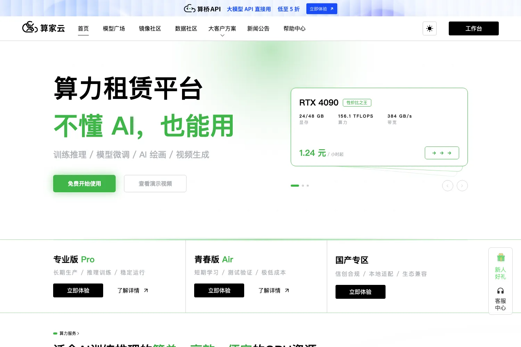Expand the 大客户方案 dropdown chevron
Screen dimensions: 521x347
click(x=222, y=35)
